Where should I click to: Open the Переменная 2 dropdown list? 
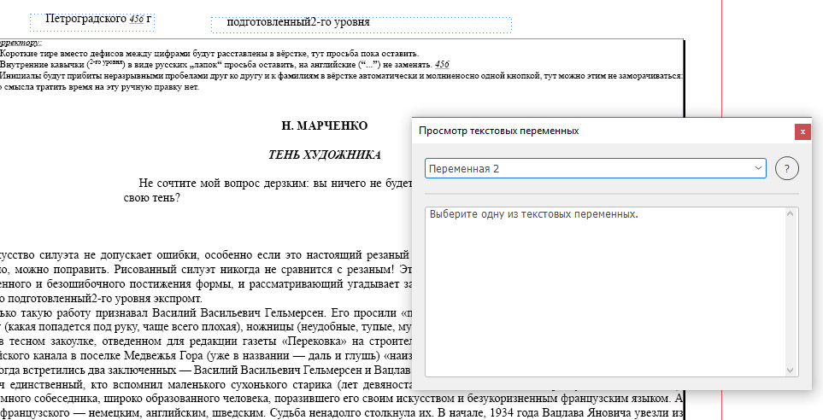tap(595, 168)
